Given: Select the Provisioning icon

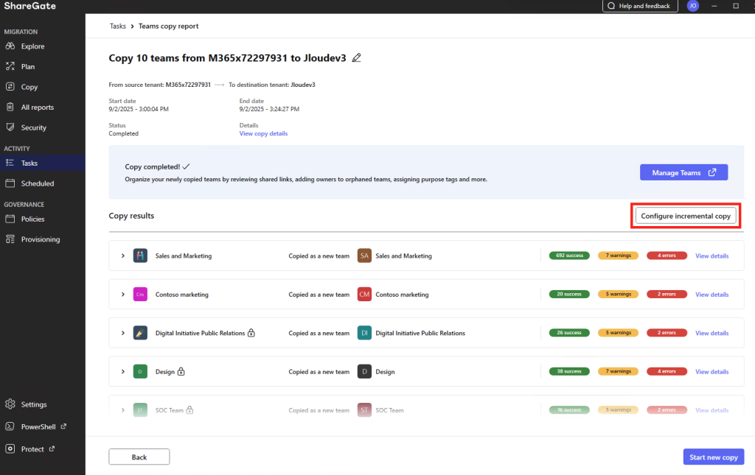Looking at the screenshot, I should pyautogui.click(x=10, y=239).
